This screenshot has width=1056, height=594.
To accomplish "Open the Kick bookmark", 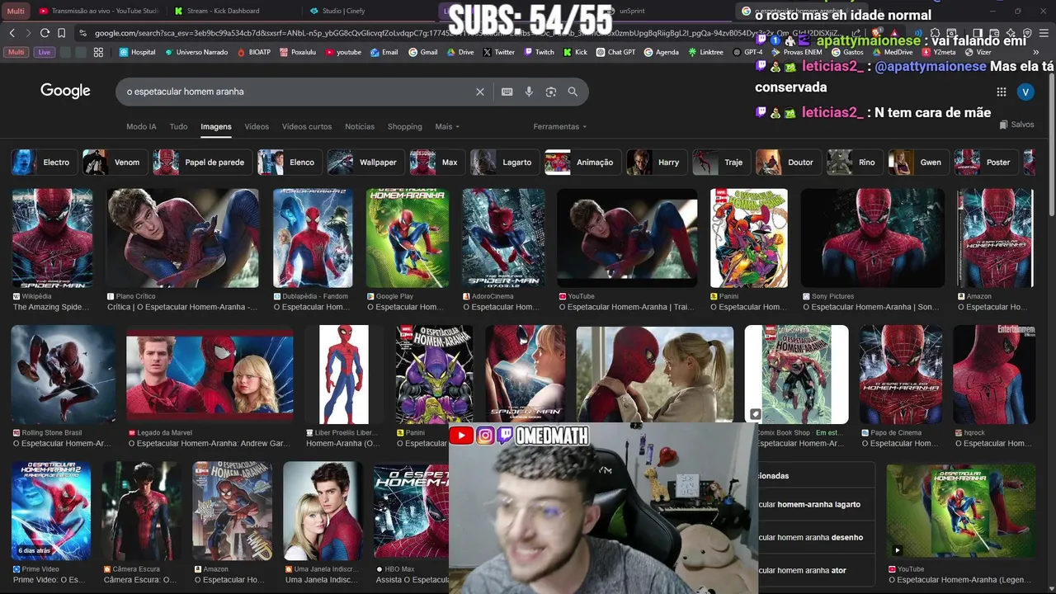I will [575, 52].
